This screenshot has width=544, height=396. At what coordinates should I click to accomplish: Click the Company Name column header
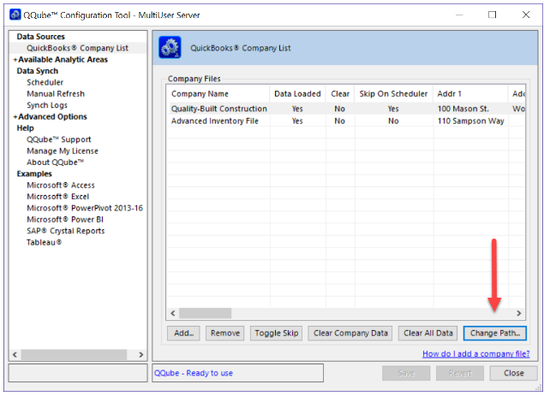[x=218, y=94]
